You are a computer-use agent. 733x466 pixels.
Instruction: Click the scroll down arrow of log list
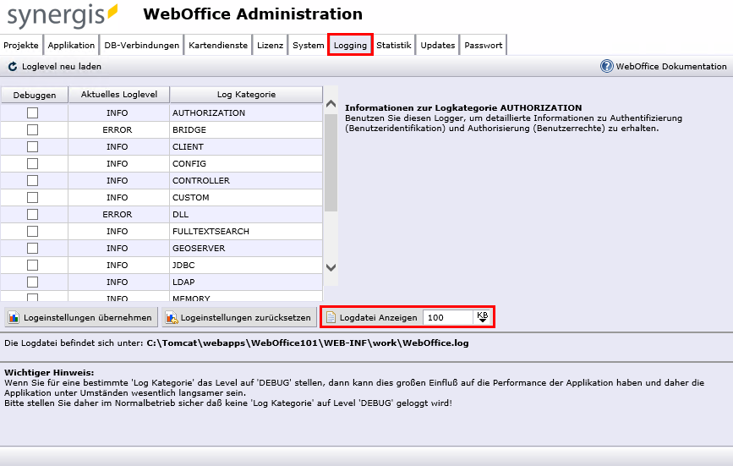[331, 268]
